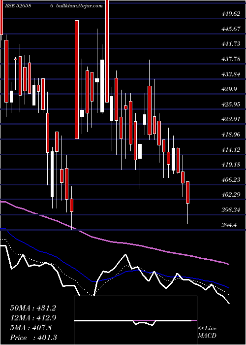The height and width of the screenshot is (345, 246).
Task: Click the bullkhan.tbrjar.com watermark text
Action: pyautogui.click(x=80, y=6)
